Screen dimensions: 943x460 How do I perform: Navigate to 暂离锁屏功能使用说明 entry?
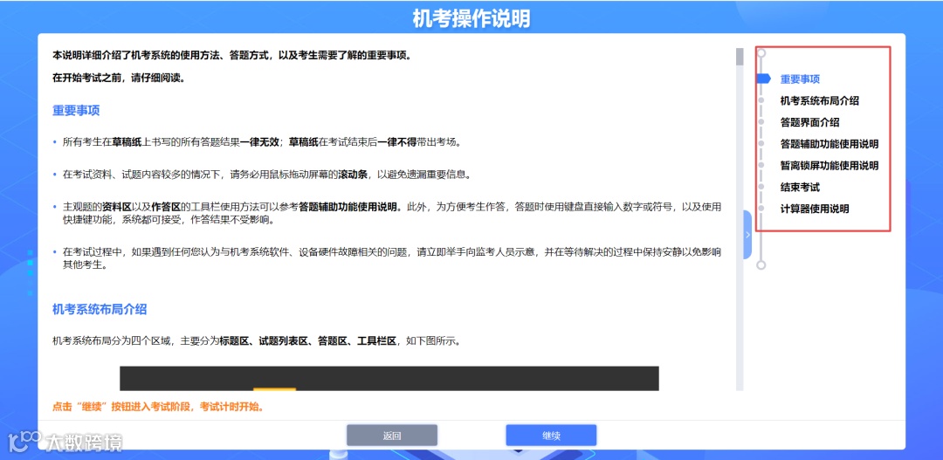[829, 165]
